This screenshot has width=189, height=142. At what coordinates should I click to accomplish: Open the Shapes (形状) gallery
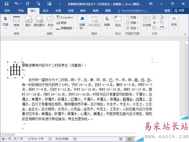tap(51, 23)
